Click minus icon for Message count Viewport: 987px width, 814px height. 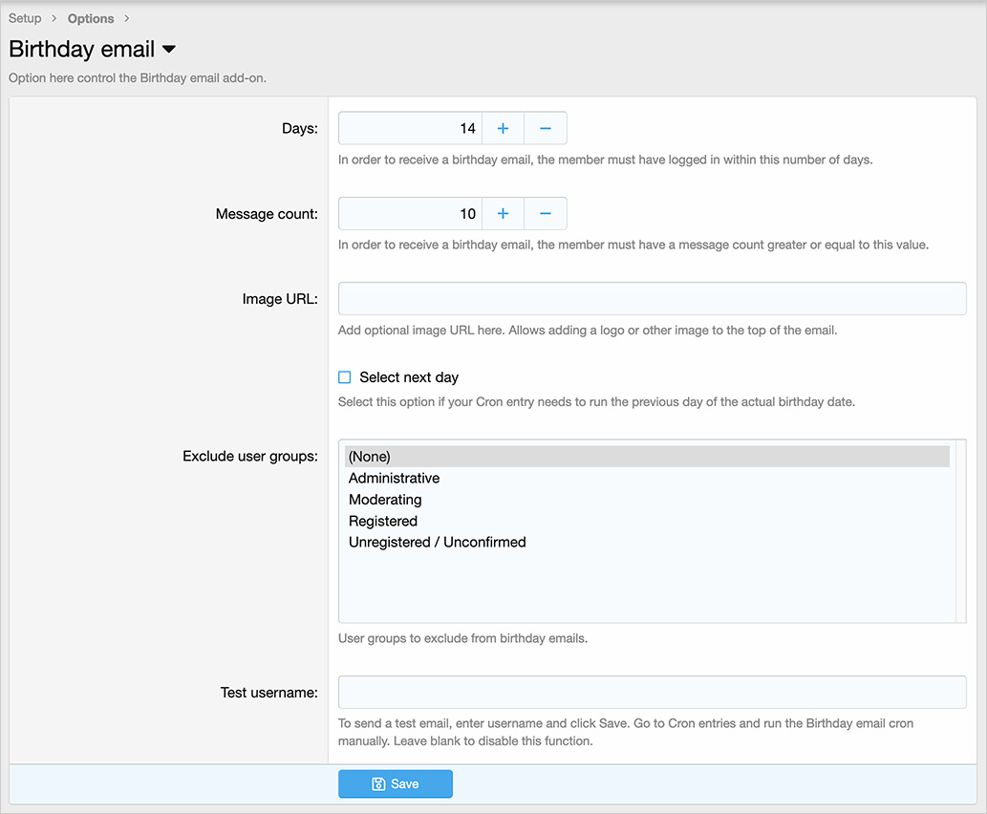pos(545,214)
